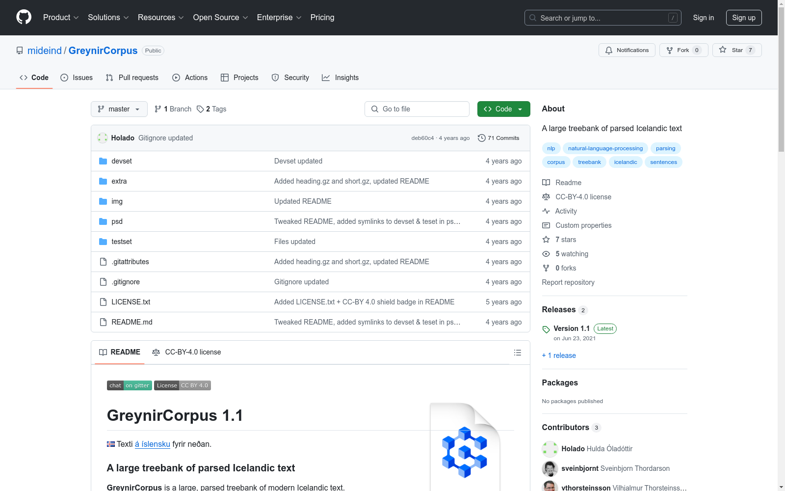Switch to the Security tab
The image size is (785, 491).
[290, 78]
